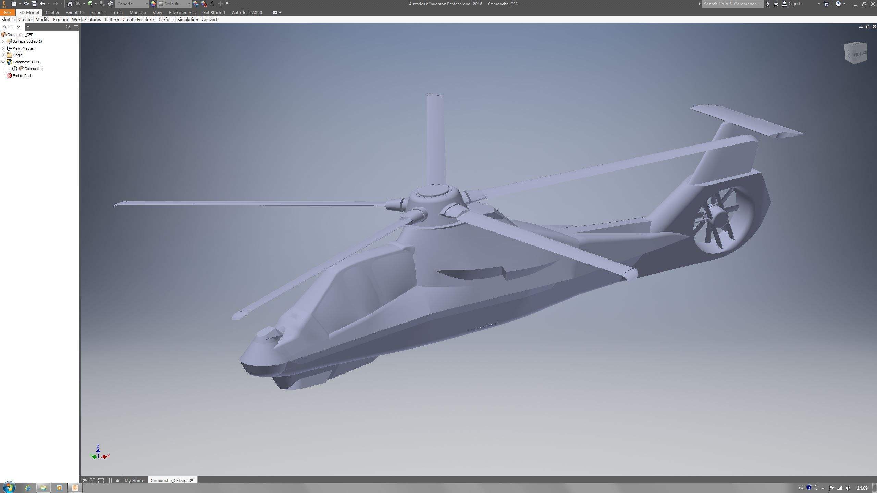877x493 pixels.
Task: Click the Adjust color wheel icon
Action: pyautogui.click(x=153, y=4)
